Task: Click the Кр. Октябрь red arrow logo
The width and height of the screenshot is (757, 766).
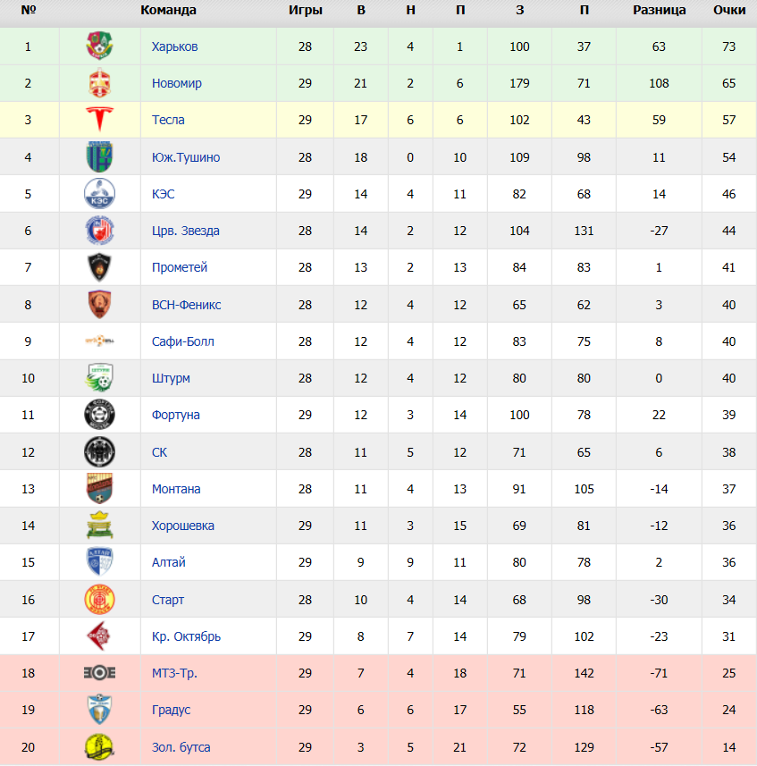Action: (98, 636)
